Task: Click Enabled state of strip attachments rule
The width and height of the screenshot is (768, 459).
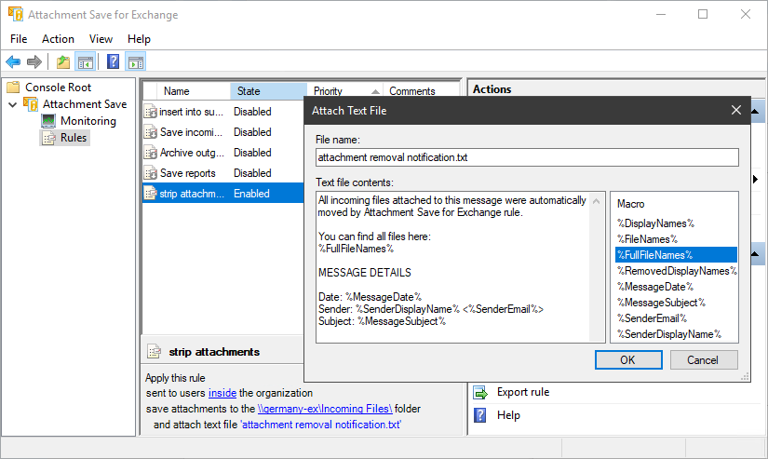Action: pyautogui.click(x=251, y=194)
